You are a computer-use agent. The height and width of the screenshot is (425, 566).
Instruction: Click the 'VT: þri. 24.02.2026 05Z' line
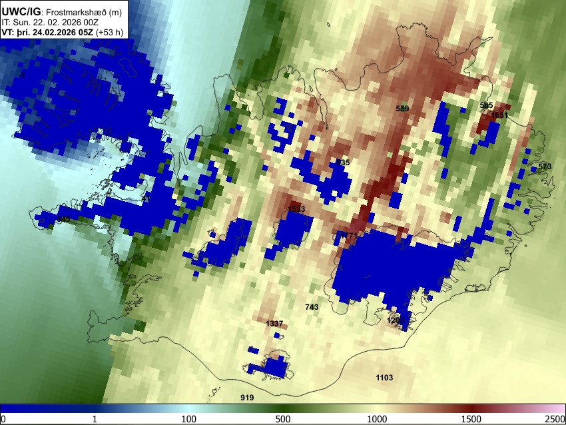[x=47, y=32]
